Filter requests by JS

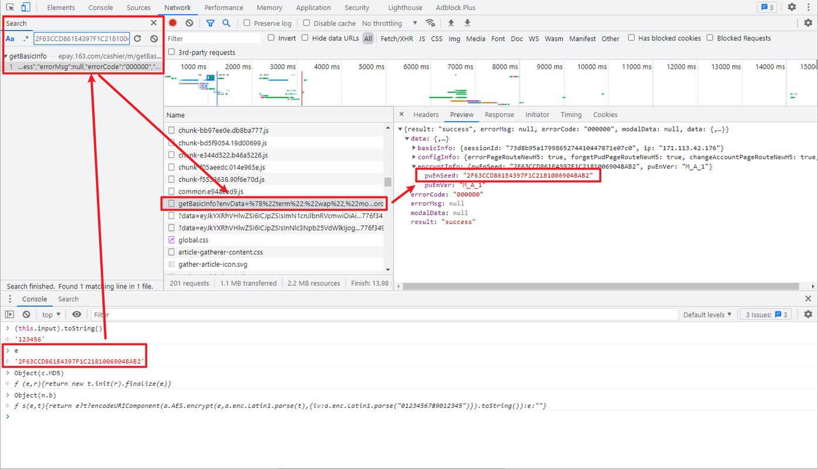tap(422, 38)
